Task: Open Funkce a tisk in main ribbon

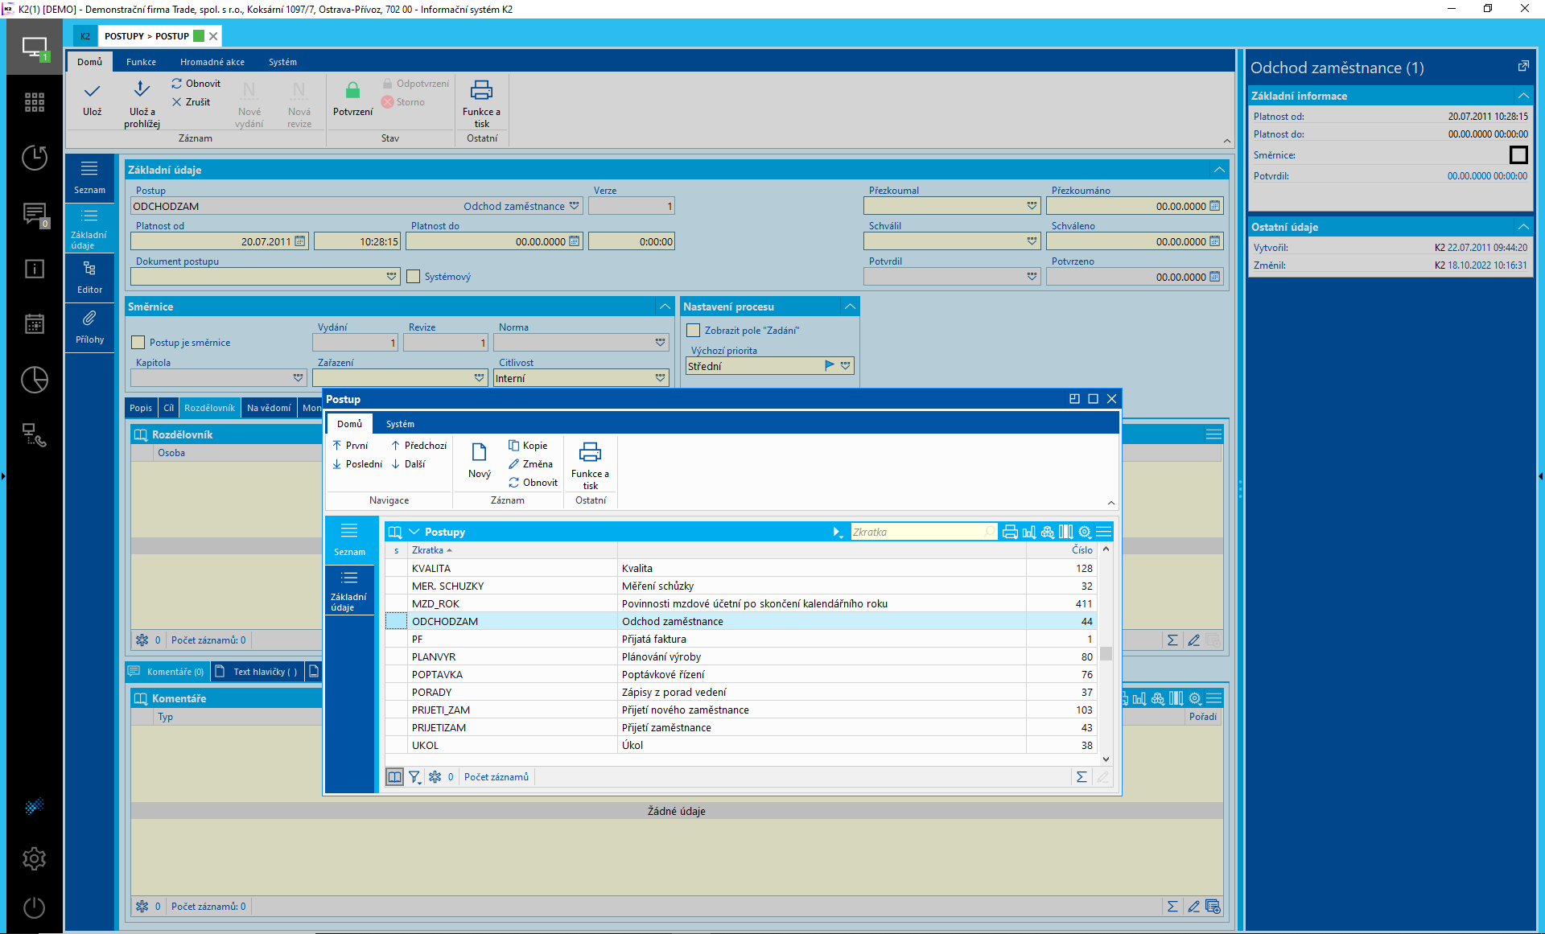Action: [481, 90]
